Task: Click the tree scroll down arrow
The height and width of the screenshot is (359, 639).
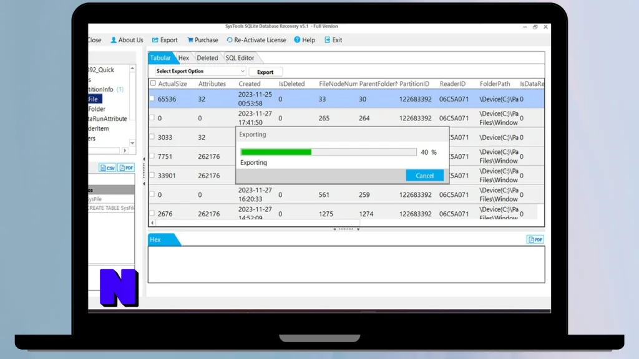Action: coord(132,143)
